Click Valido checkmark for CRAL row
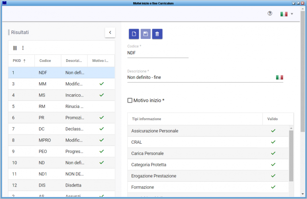307x199 pixels. coord(273,142)
